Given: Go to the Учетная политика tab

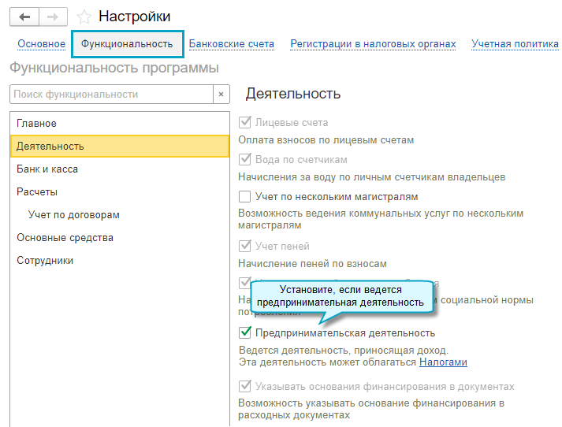Looking at the screenshot, I should [x=515, y=44].
